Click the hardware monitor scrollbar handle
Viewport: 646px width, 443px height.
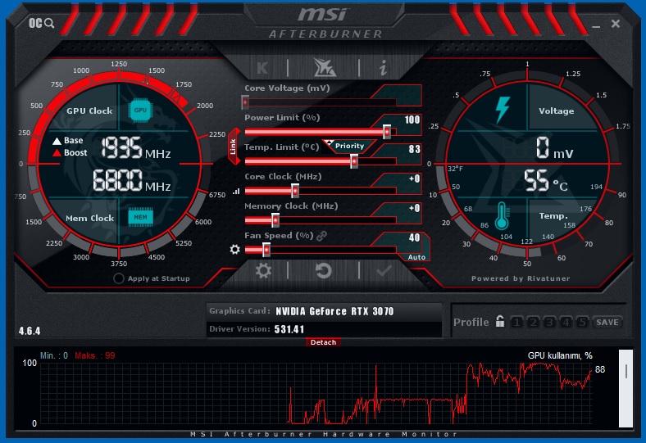[x=626, y=371]
